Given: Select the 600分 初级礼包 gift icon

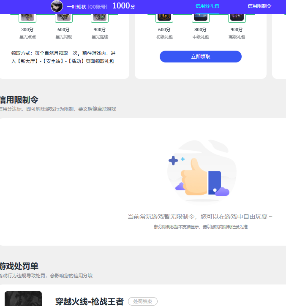Looking at the screenshot, I should pos(164,18).
